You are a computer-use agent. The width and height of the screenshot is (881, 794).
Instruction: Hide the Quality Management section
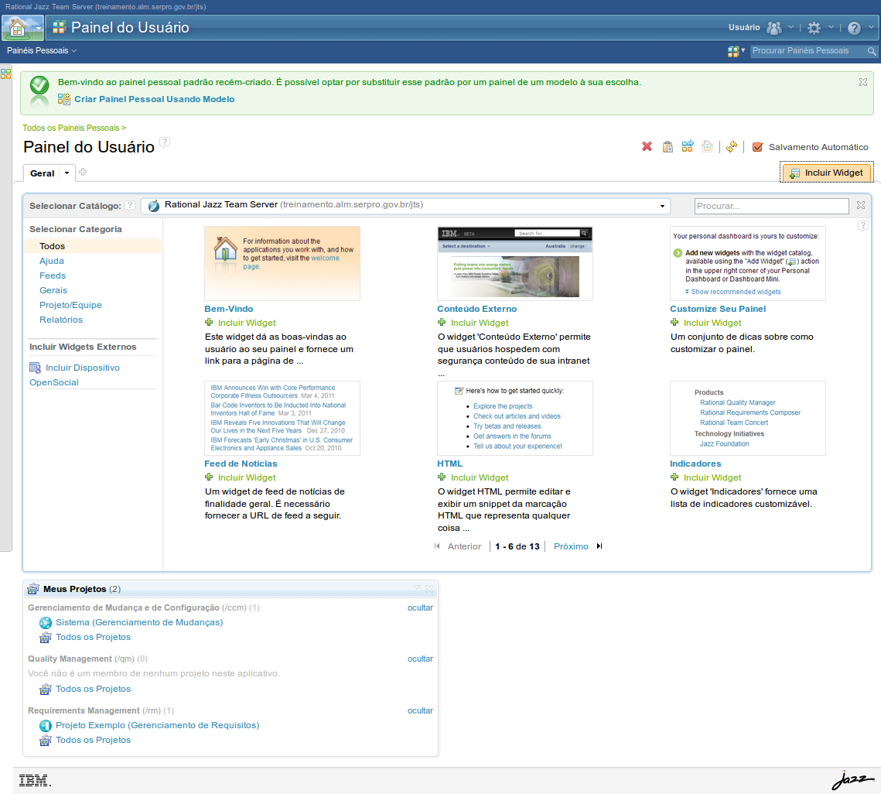[420, 659]
